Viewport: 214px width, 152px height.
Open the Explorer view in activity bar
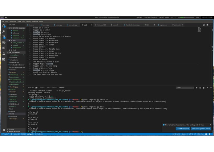(4, 26)
